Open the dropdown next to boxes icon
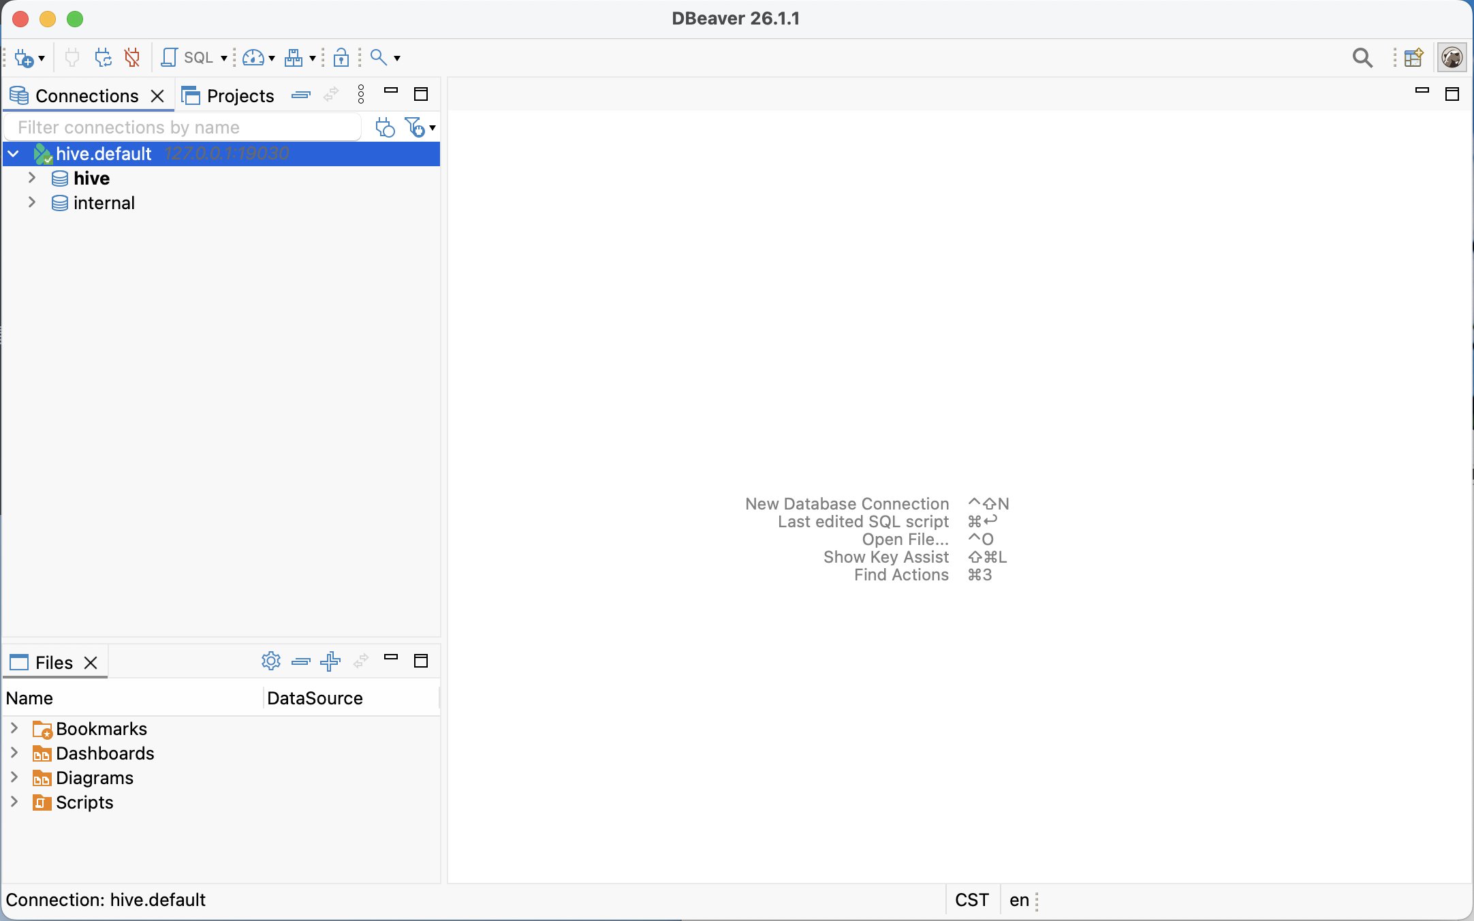The image size is (1474, 921). pos(313,59)
